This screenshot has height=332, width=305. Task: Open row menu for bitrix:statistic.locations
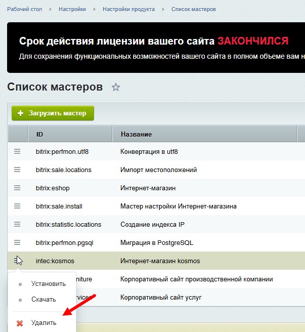coord(17,224)
